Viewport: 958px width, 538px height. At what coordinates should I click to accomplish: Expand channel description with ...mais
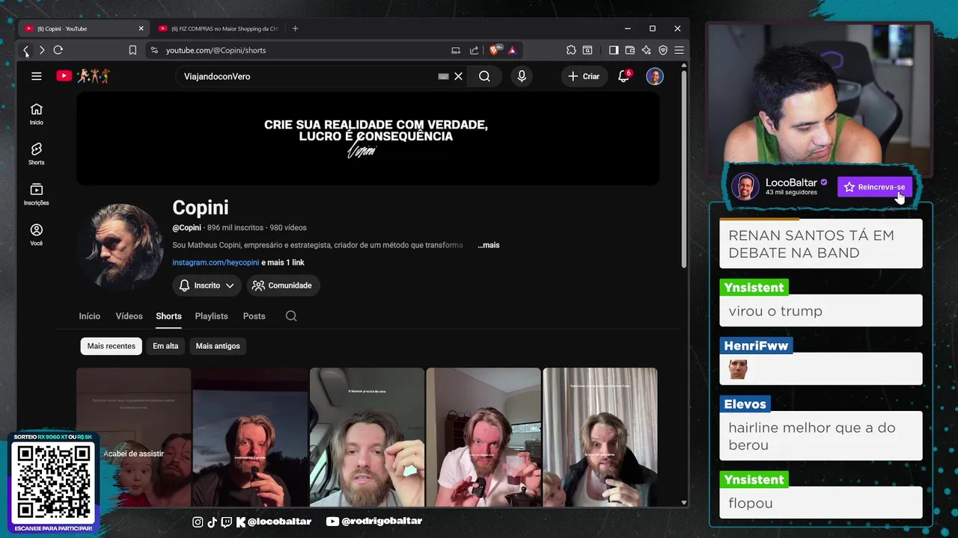click(x=489, y=245)
